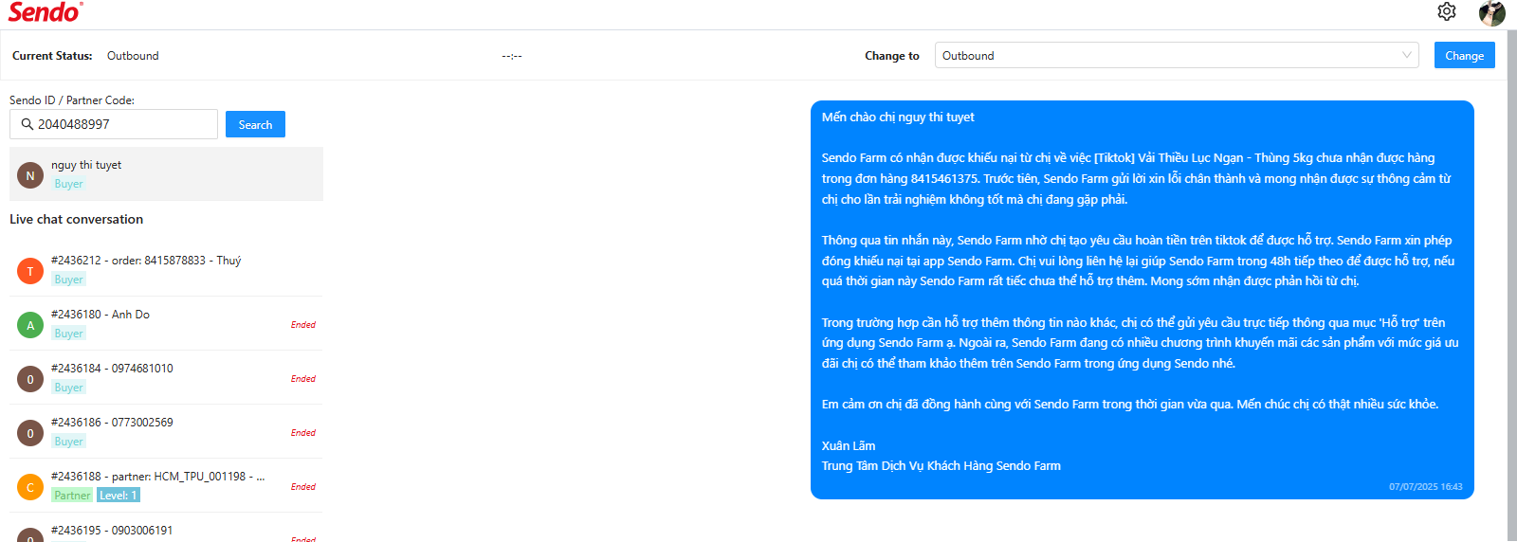Click signature line Xuân Lãm in message
Screen dimensions: 1517x542
[x=849, y=446]
